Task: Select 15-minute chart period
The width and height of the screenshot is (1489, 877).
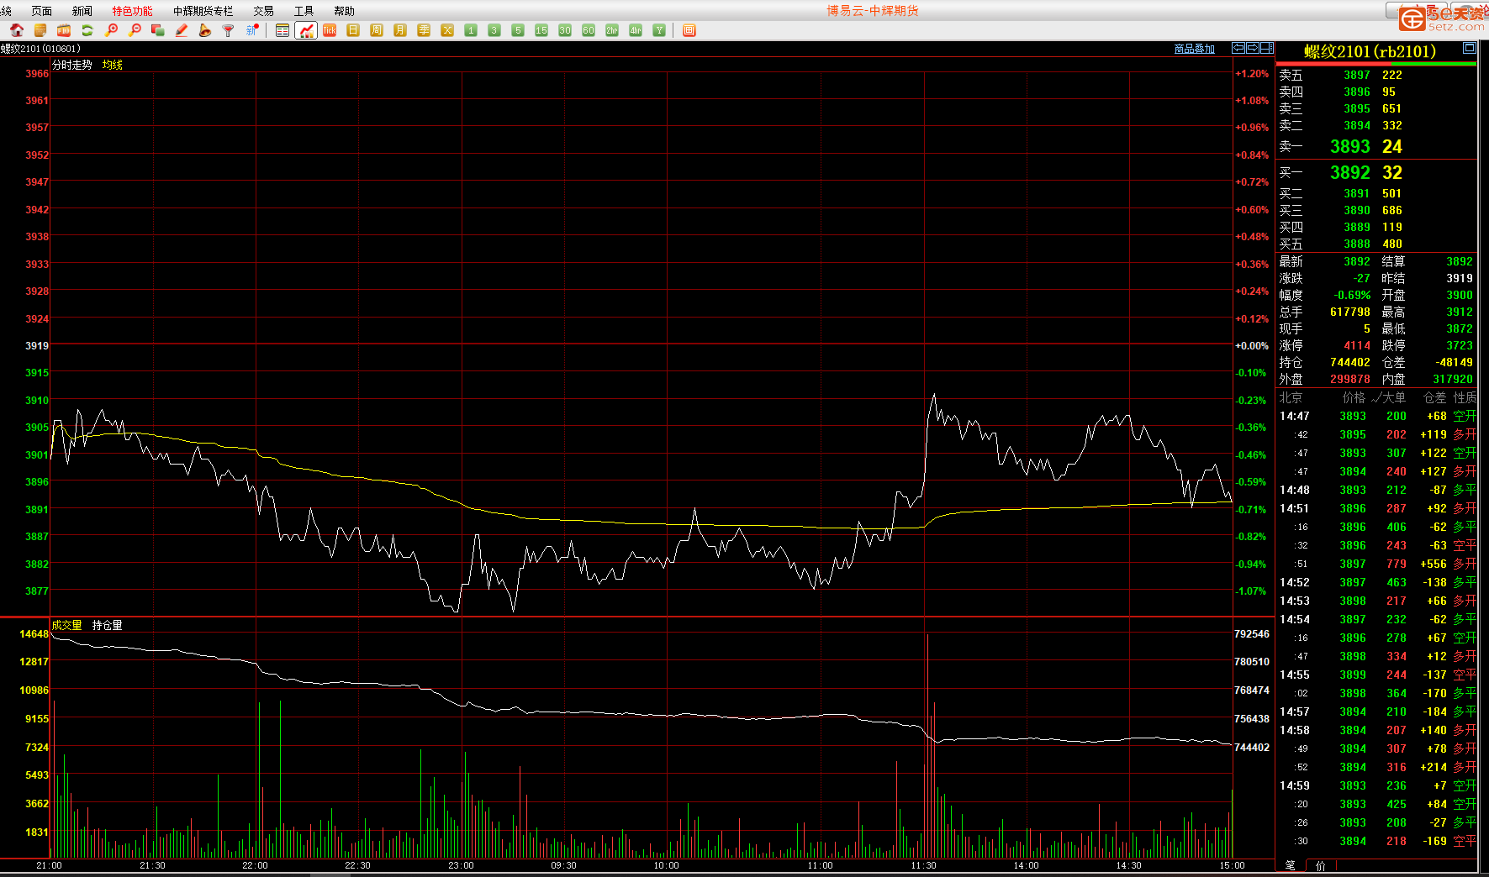Action: pyautogui.click(x=541, y=30)
